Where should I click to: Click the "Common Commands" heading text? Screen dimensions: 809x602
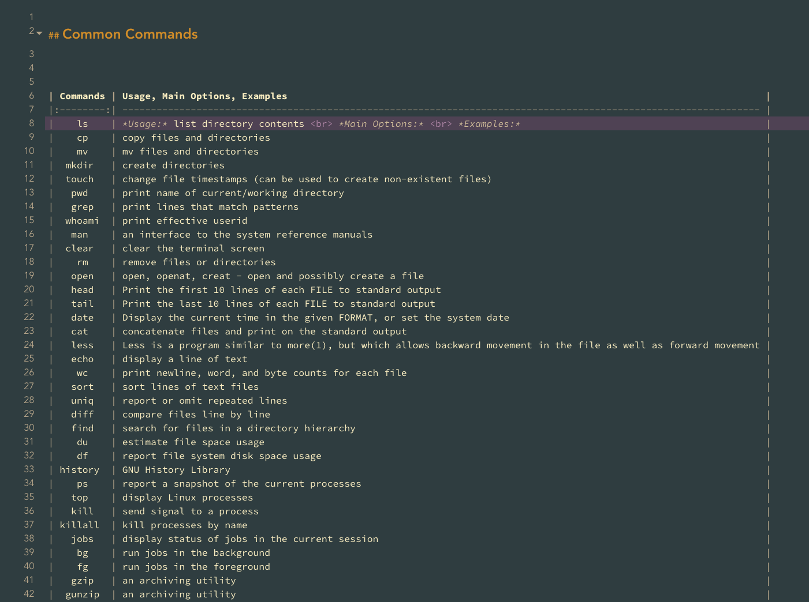[x=130, y=34]
